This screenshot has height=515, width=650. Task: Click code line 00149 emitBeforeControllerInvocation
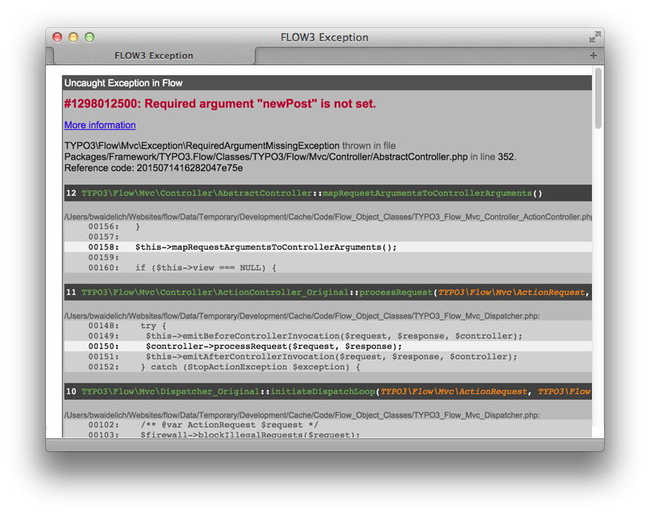(x=328, y=336)
